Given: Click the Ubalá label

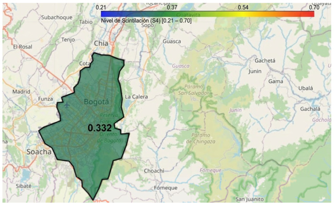Looking at the screenshot, I should [x=305, y=88].
